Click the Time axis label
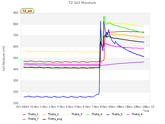The height and width of the screenshot is (124, 165). coord(146,111)
